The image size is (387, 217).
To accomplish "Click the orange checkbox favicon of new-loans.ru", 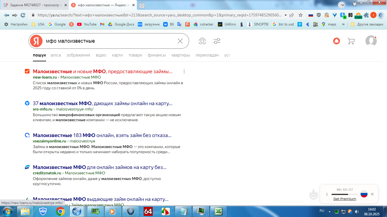I will pos(27,71).
